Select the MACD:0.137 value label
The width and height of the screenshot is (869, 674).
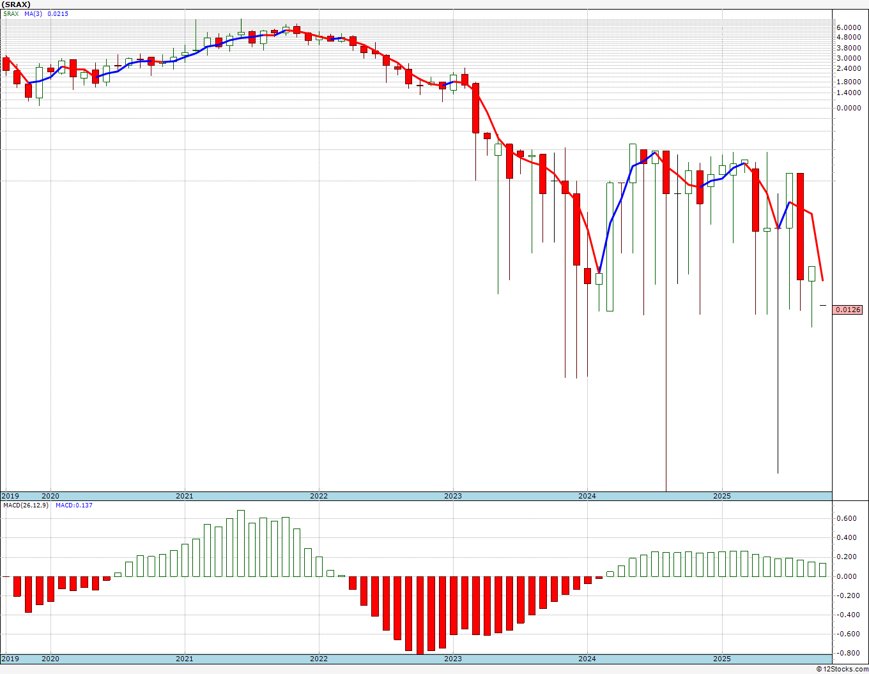pos(73,505)
